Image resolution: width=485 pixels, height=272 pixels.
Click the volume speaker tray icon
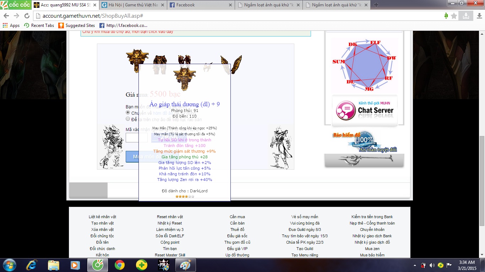pos(432,265)
